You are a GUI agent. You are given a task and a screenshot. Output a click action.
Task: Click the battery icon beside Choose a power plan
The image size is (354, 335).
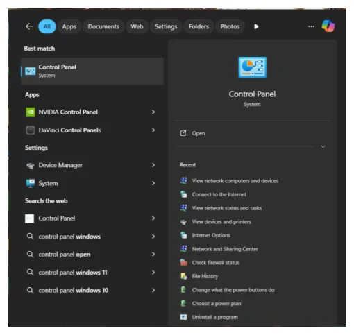pos(183,303)
